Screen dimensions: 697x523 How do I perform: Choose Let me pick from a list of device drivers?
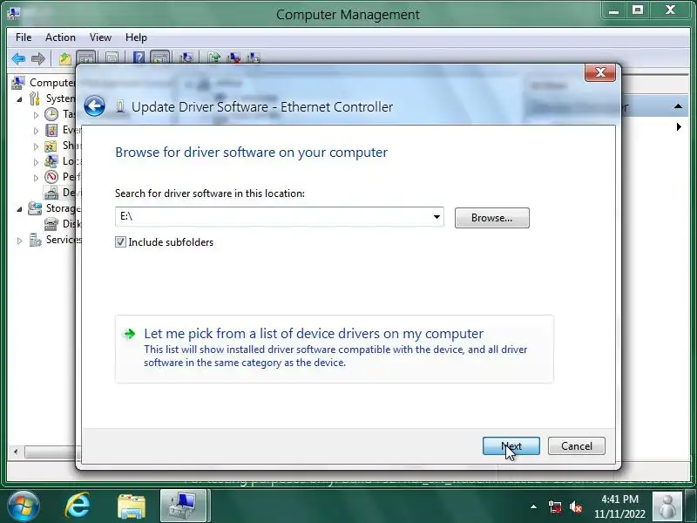tap(335, 348)
